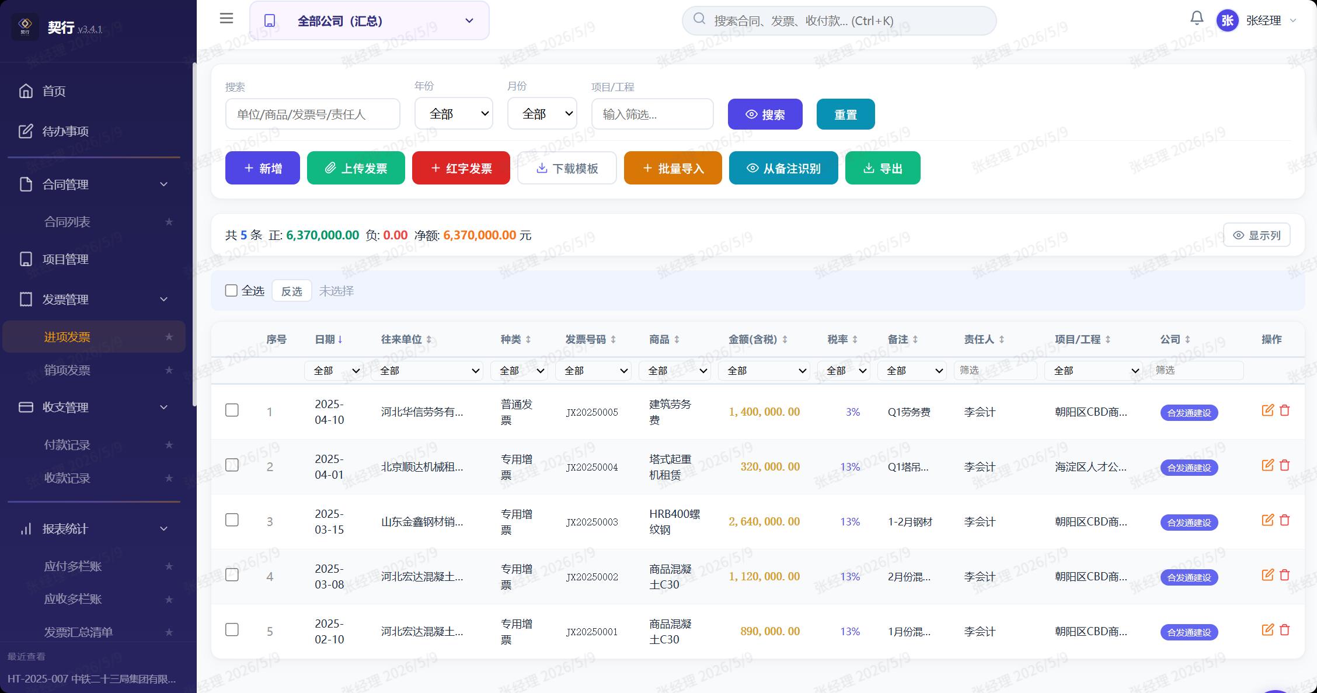Select checkbox for row 北京顺达机械租

tap(232, 465)
